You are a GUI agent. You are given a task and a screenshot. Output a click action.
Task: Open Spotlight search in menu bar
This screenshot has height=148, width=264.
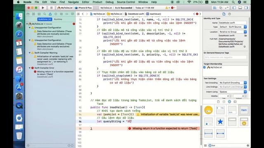(233, 2)
